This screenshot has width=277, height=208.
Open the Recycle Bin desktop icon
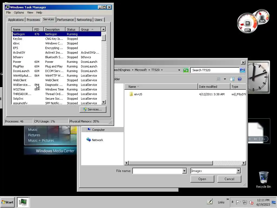pyautogui.click(x=263, y=180)
